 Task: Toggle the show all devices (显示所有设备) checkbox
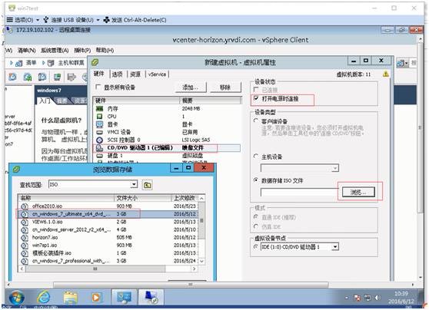[x=98, y=87]
